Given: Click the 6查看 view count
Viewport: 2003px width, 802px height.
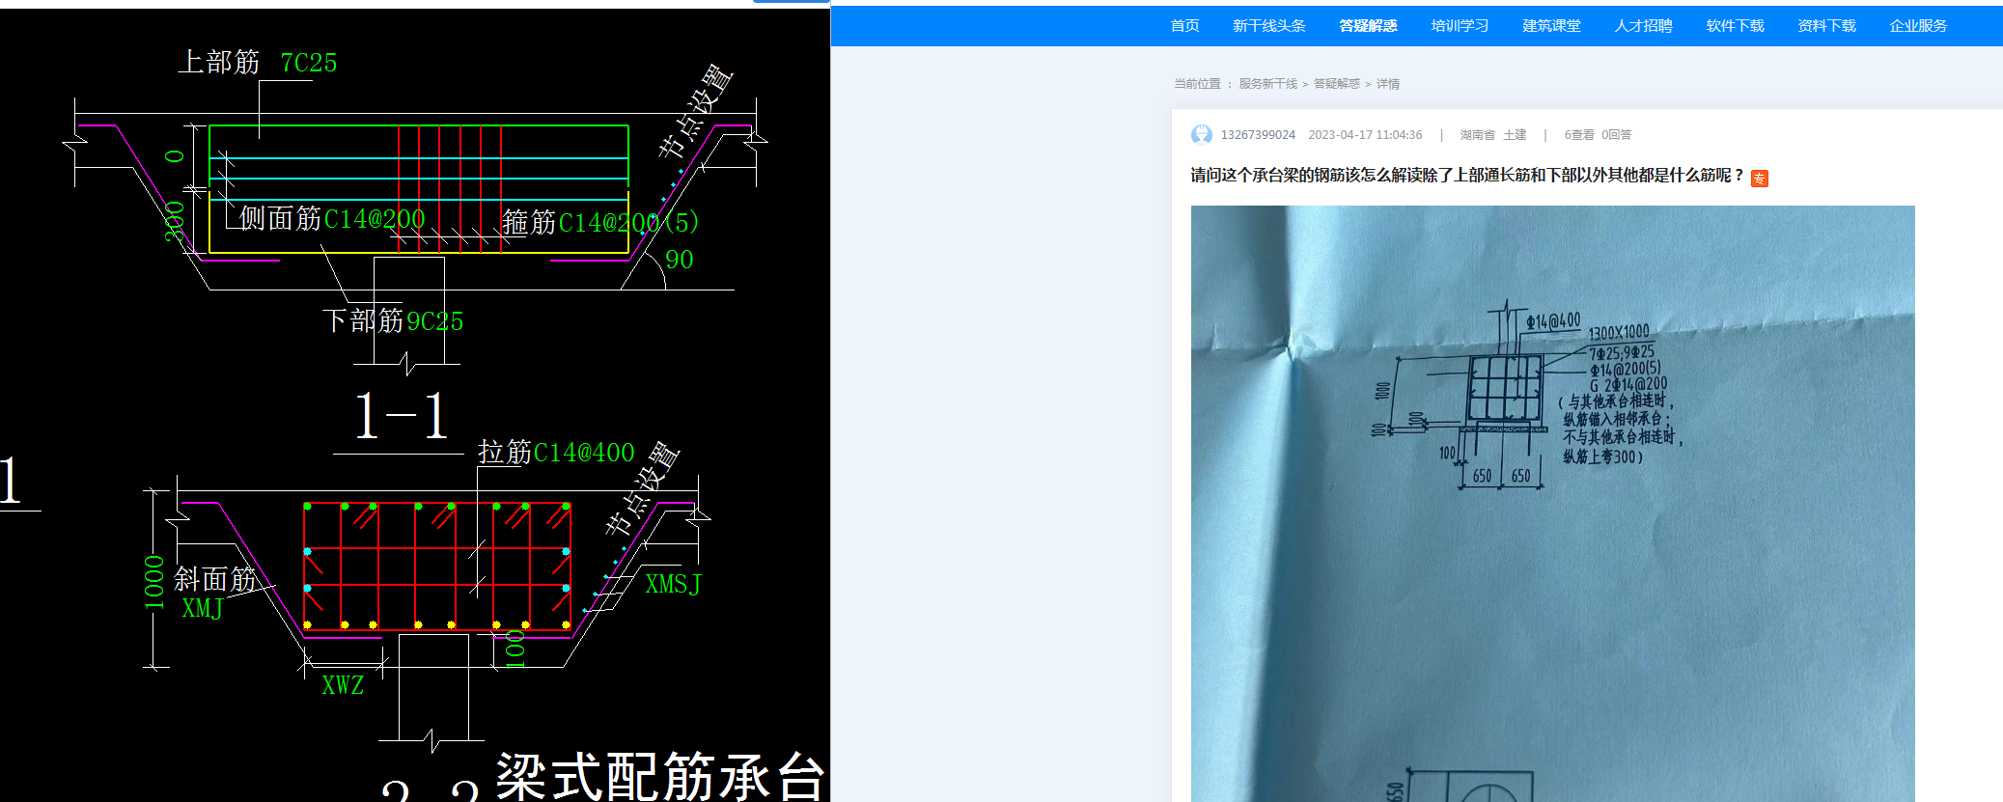Looking at the screenshot, I should coord(1579,135).
